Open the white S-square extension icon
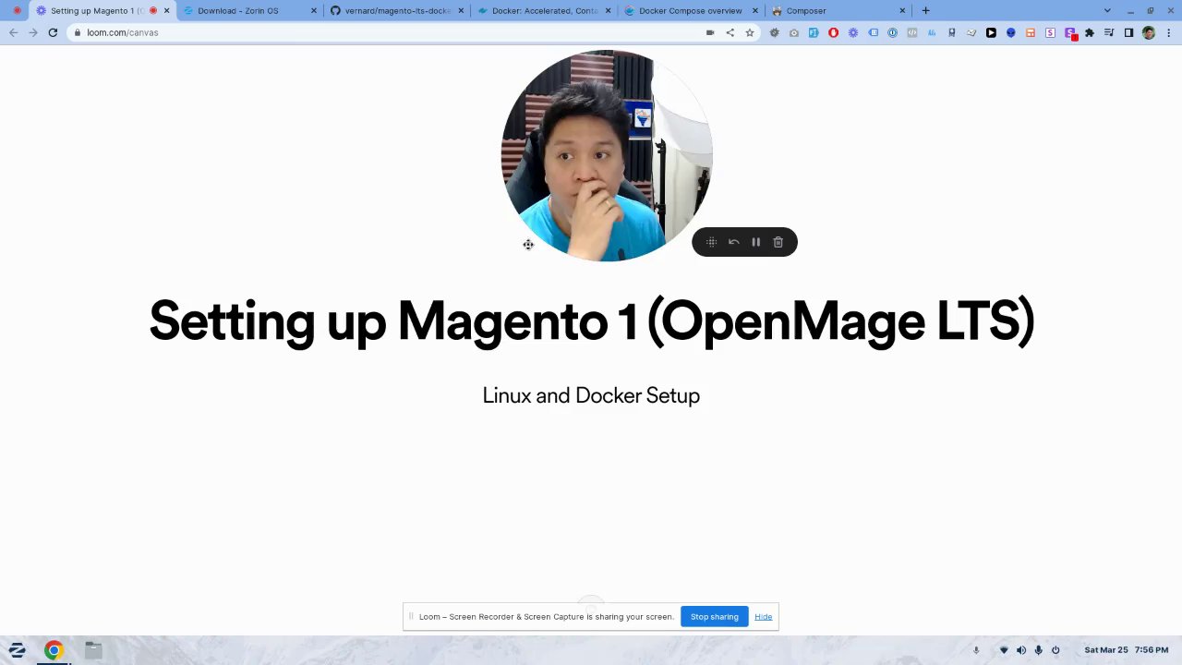The height and width of the screenshot is (665, 1182). pyautogui.click(x=1050, y=32)
